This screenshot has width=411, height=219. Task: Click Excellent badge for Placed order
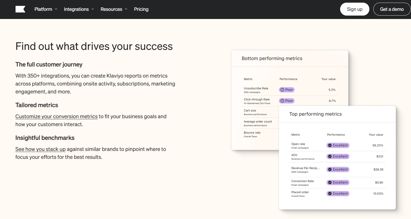click(338, 194)
